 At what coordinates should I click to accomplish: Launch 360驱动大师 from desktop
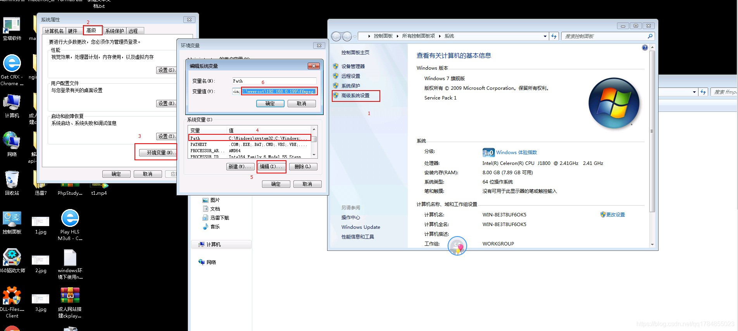point(12,261)
